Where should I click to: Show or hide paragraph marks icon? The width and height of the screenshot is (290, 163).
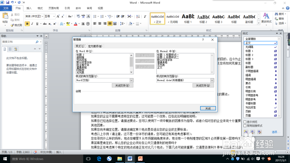(145, 17)
